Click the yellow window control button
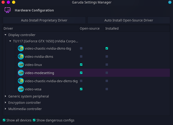Image resolution: width=173 pixels, height=125 pixels. [x=14, y=2]
